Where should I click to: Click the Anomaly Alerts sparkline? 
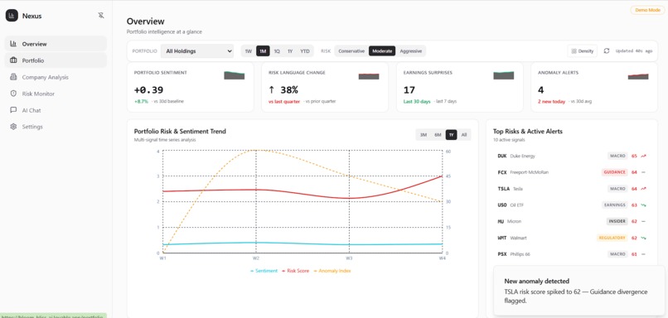(638, 77)
